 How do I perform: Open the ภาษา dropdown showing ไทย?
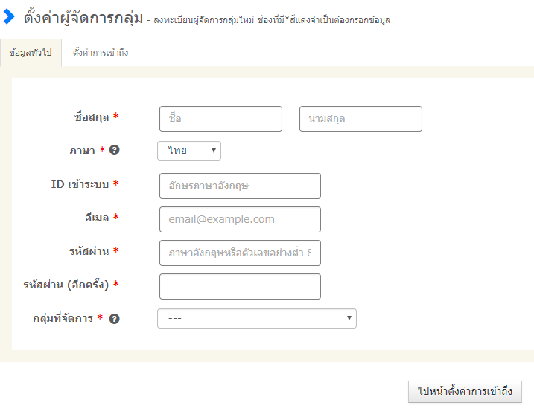pos(189,151)
